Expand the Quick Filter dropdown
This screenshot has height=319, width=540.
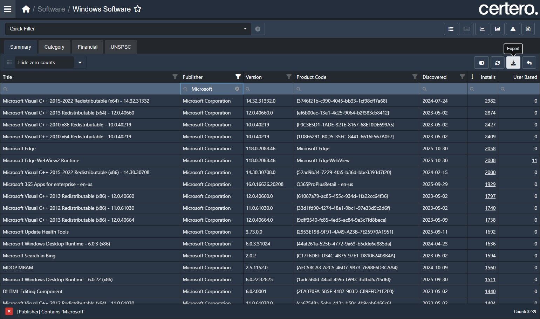pyautogui.click(x=245, y=29)
